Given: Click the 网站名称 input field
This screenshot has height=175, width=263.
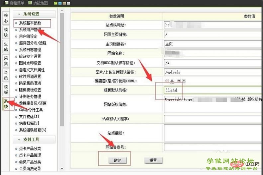Looking at the screenshot, I should [213, 53].
